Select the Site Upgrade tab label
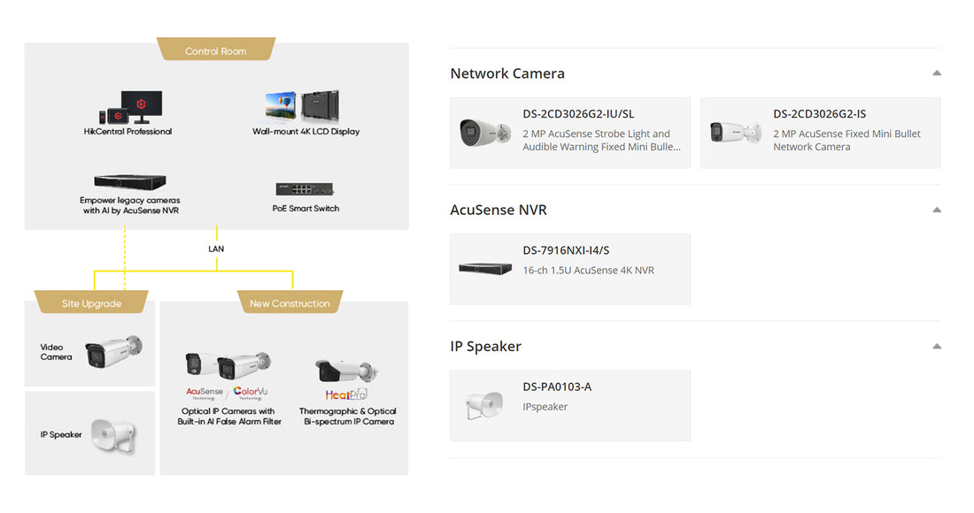The width and height of the screenshot is (974, 513). 92,303
